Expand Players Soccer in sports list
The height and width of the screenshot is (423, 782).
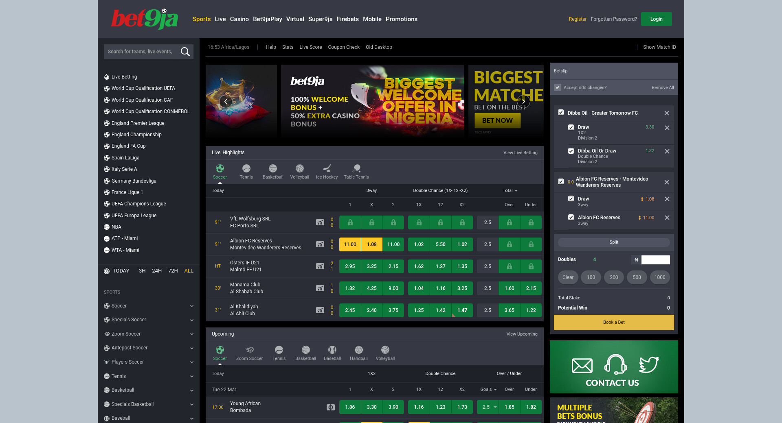[x=192, y=362]
